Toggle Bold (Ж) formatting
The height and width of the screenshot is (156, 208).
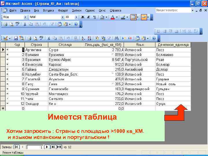coord(83,17)
